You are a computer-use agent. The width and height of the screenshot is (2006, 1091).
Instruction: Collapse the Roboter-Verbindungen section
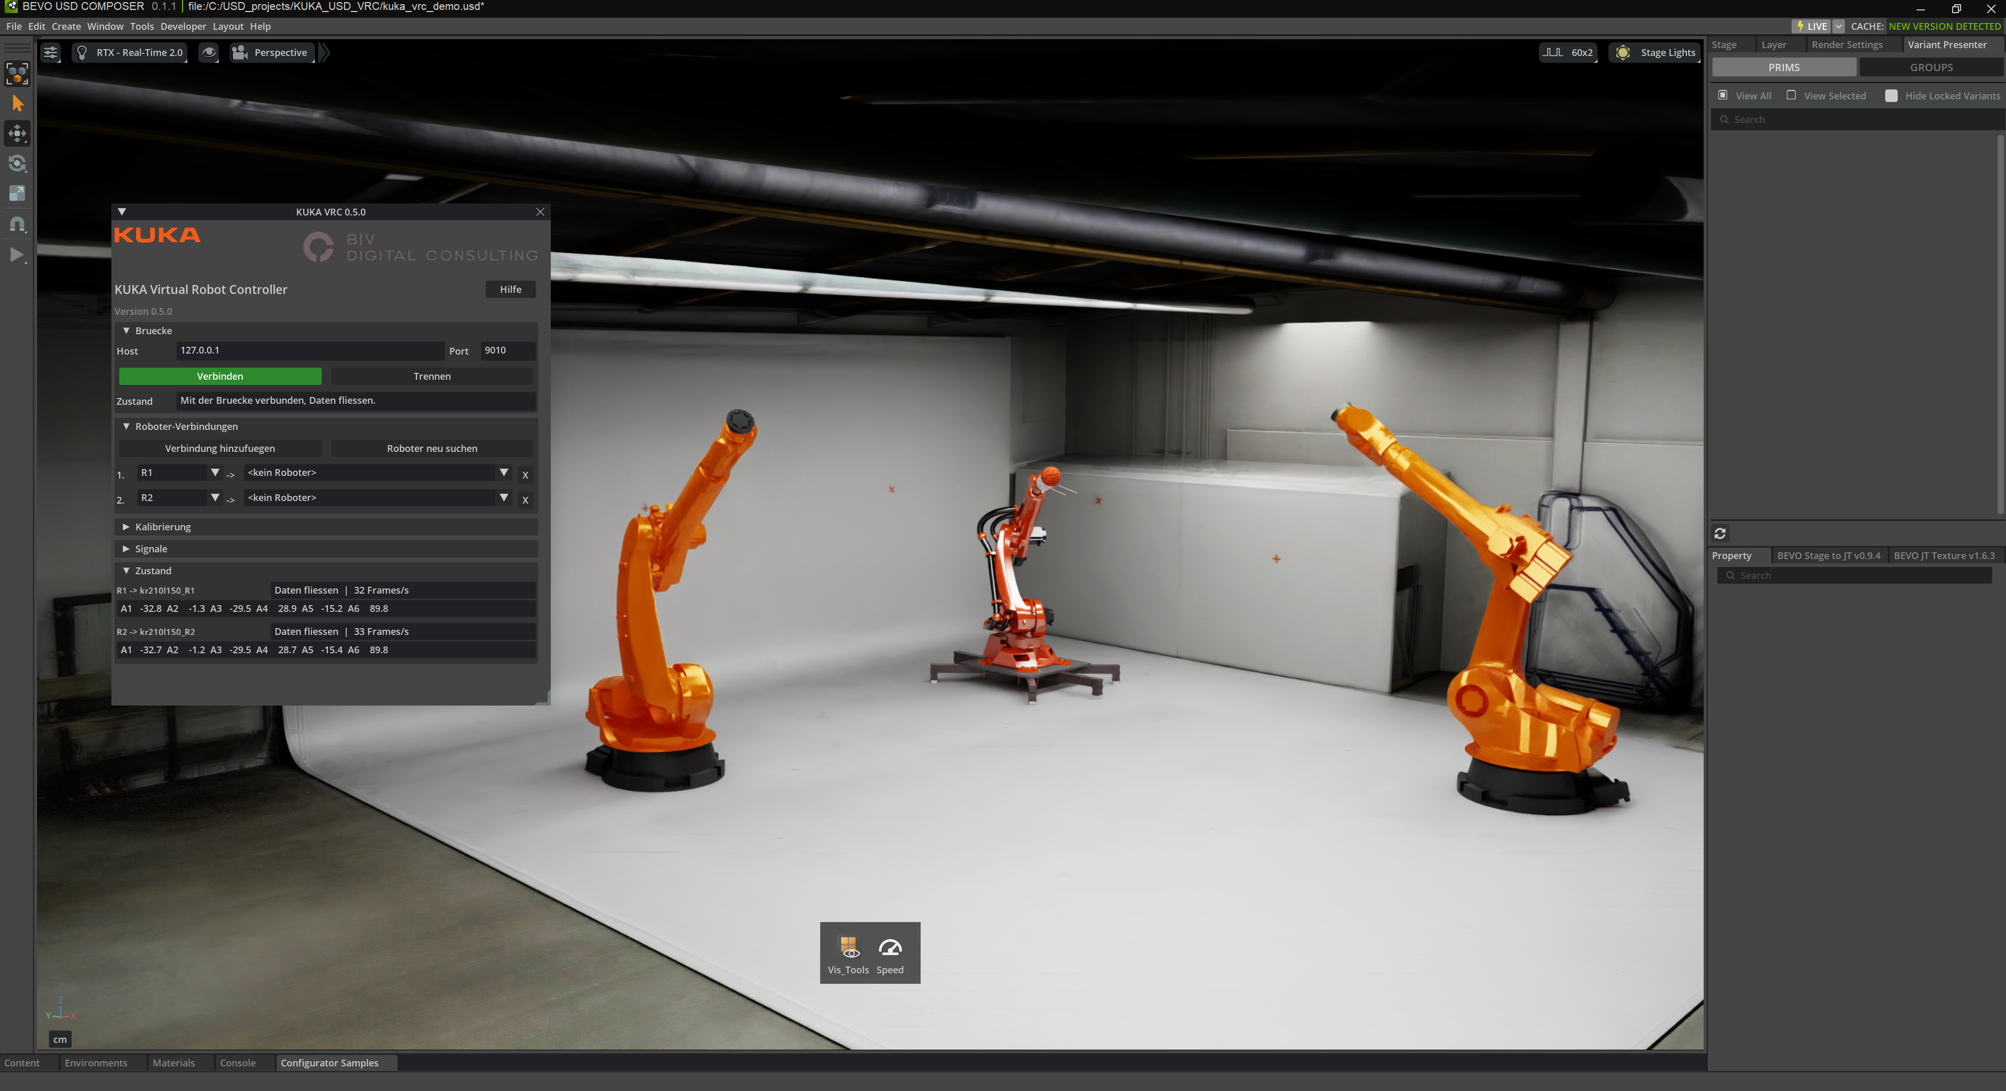point(126,427)
